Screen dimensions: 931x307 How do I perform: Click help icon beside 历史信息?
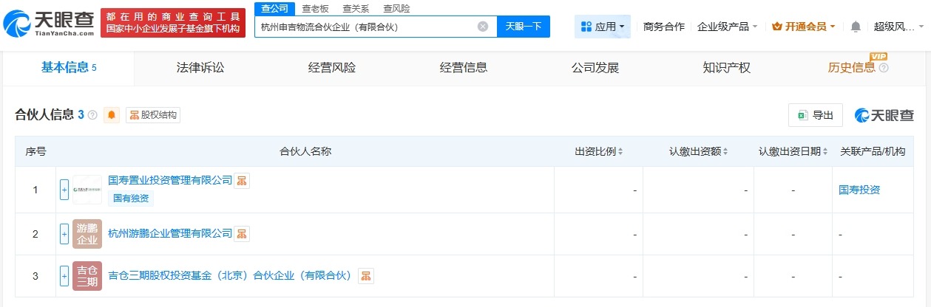(x=884, y=68)
